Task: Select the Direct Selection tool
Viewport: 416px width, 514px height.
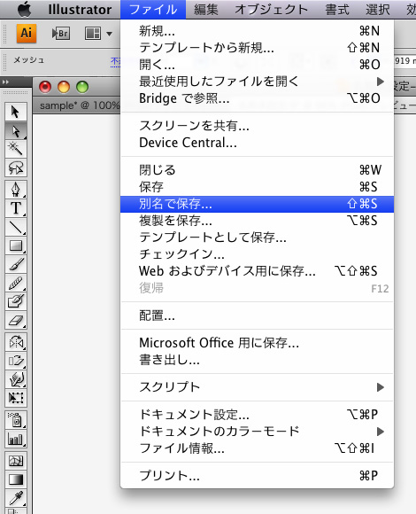Action: coord(16,131)
